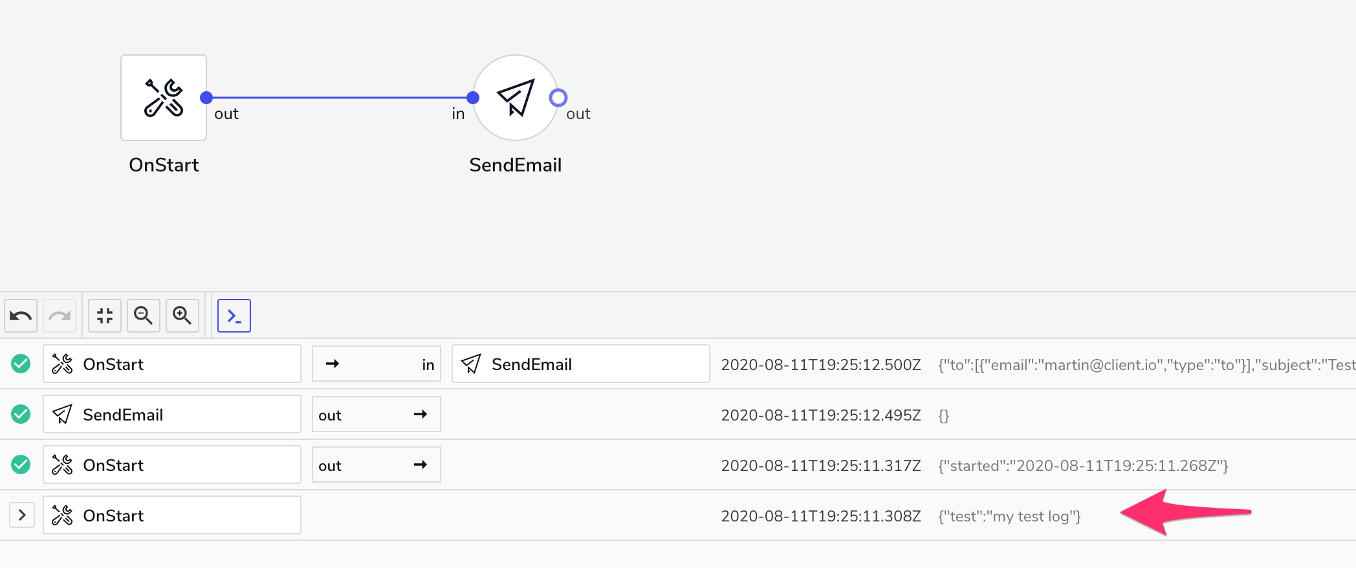The image size is (1356, 568).
Task: Click green check on first log row
Action: coord(21,364)
